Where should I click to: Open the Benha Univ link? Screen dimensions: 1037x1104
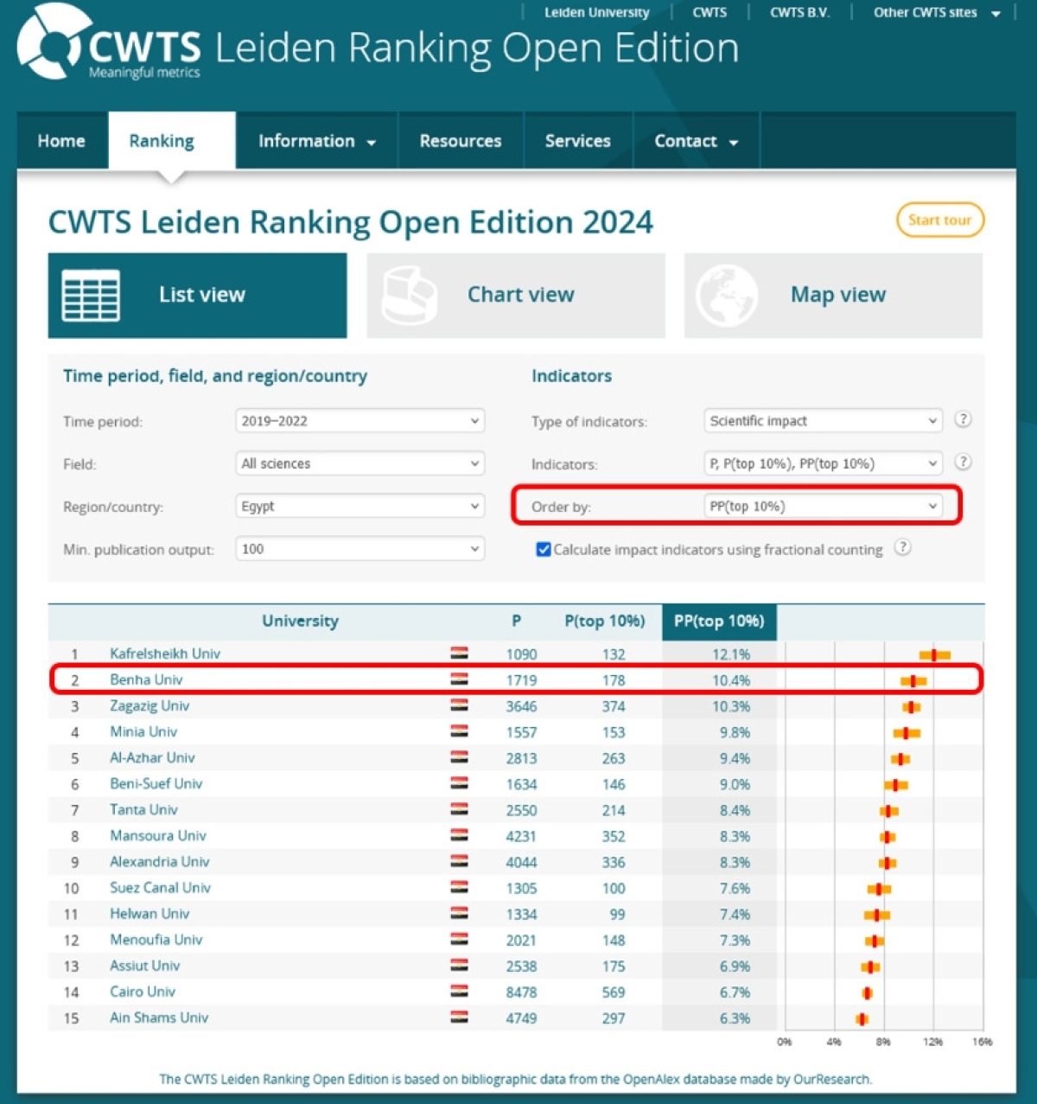(x=146, y=680)
